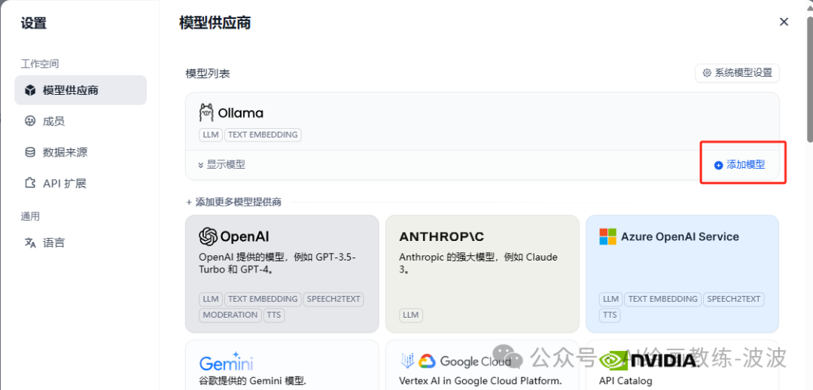Click the OpenAI knot logo icon

208,237
